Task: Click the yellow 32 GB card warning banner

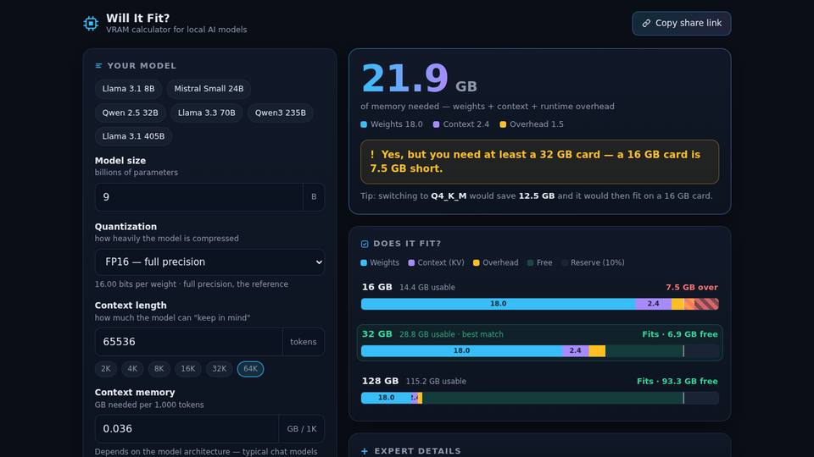Action: pyautogui.click(x=540, y=162)
